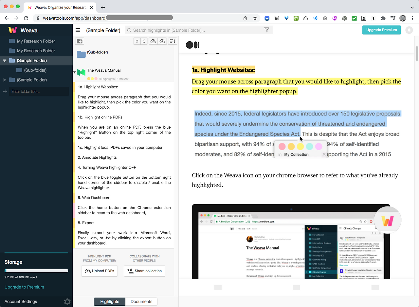
Task: Create a new sub-folder with the add-folder icon
Action: 80,41
